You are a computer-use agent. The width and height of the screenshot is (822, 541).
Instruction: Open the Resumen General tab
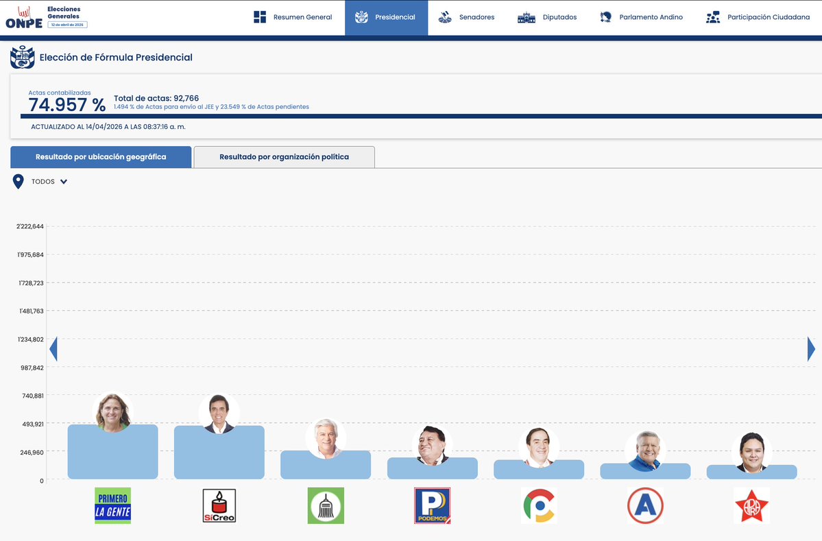293,17
